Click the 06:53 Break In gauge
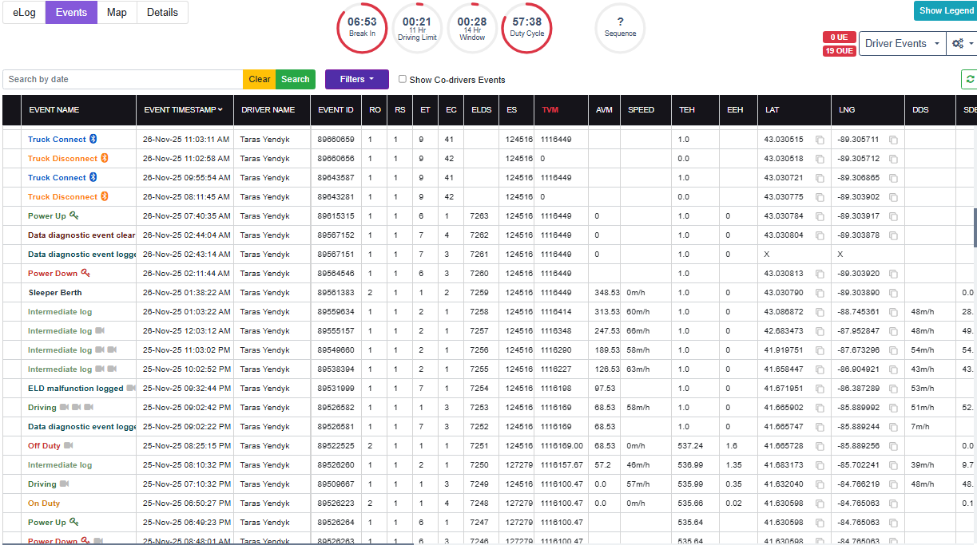Screen dimensions: 977x545 point(362,28)
